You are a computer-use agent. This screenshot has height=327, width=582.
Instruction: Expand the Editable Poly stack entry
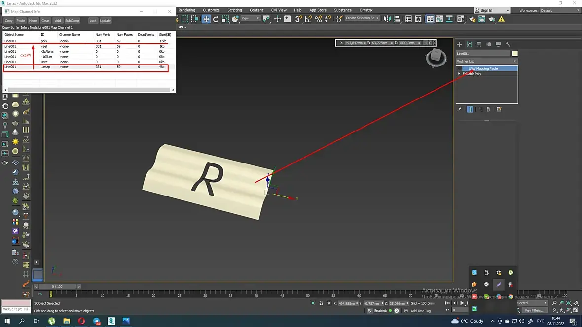pyautogui.click(x=459, y=74)
